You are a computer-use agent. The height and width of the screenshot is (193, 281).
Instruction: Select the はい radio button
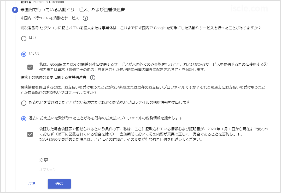click(x=24, y=39)
